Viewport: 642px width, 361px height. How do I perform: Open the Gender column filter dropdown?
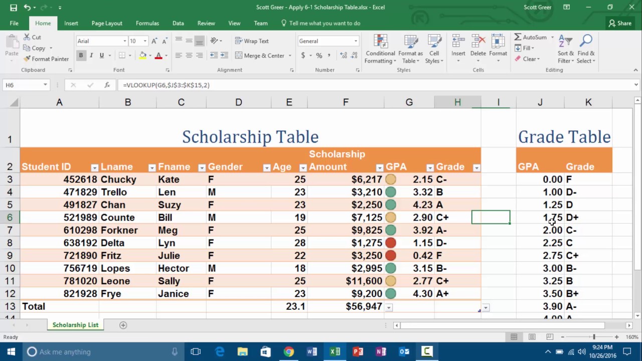point(267,167)
